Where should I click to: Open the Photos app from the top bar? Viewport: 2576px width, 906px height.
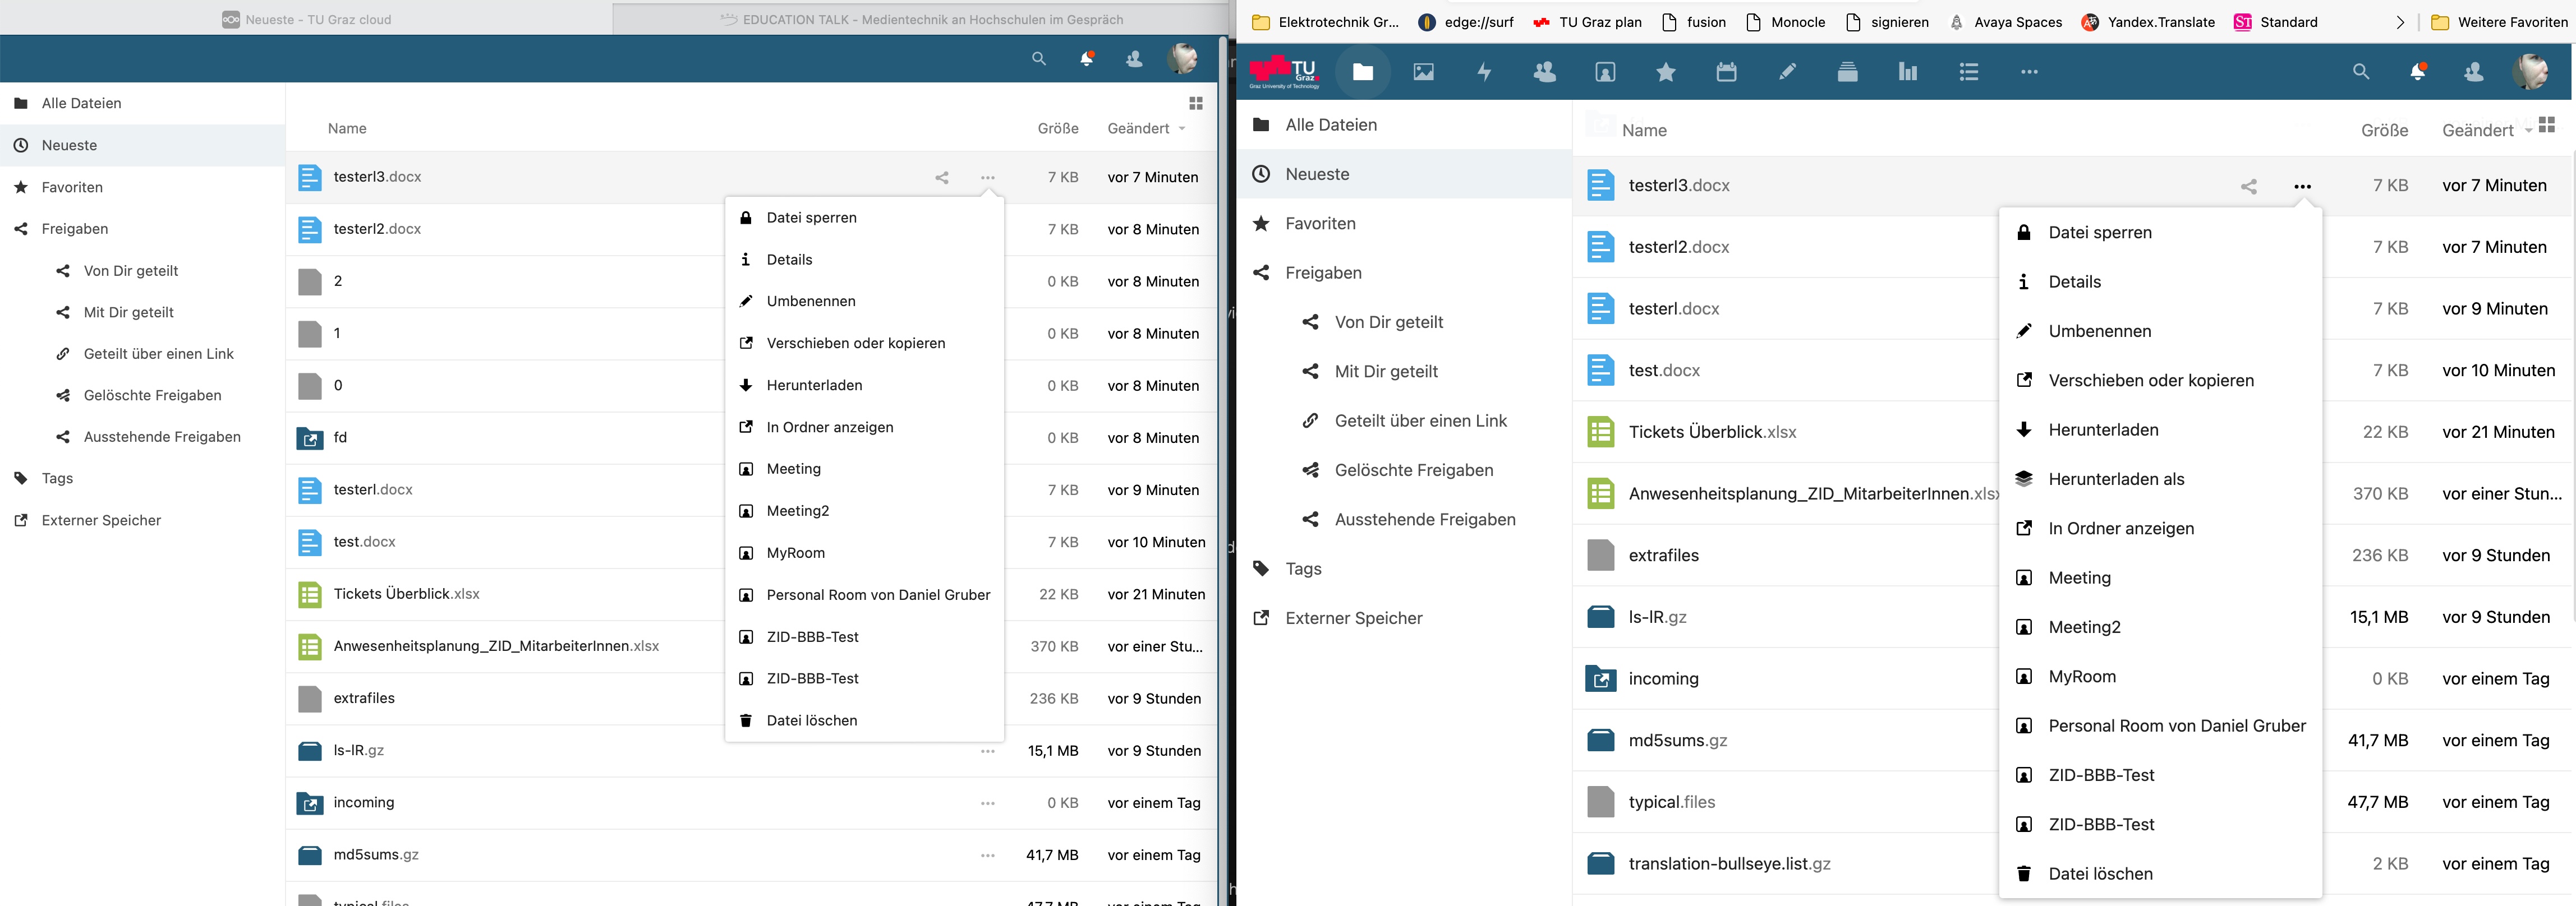coord(1423,71)
